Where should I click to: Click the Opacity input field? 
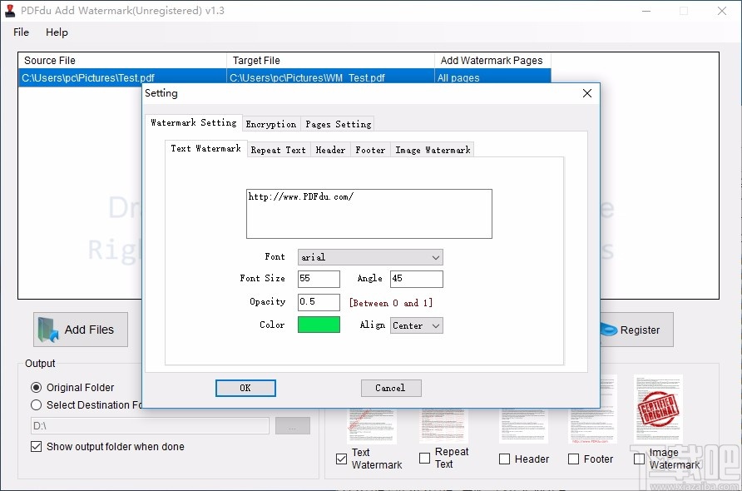[x=319, y=302]
